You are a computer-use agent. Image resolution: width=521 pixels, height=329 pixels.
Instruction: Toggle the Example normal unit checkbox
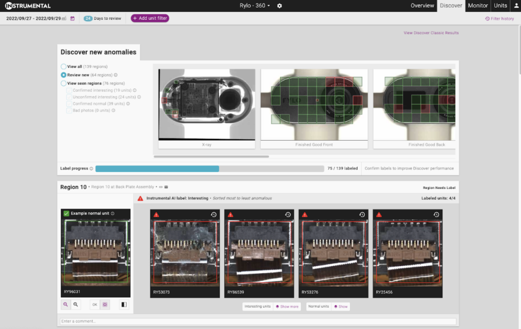(x=66, y=213)
